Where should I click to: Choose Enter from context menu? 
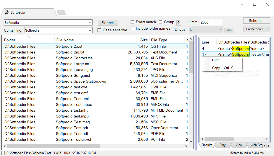(x=222, y=60)
